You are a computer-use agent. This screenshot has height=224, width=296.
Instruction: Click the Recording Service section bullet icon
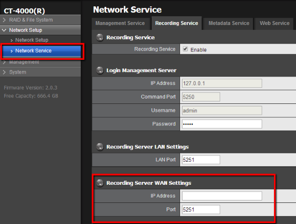100,37
